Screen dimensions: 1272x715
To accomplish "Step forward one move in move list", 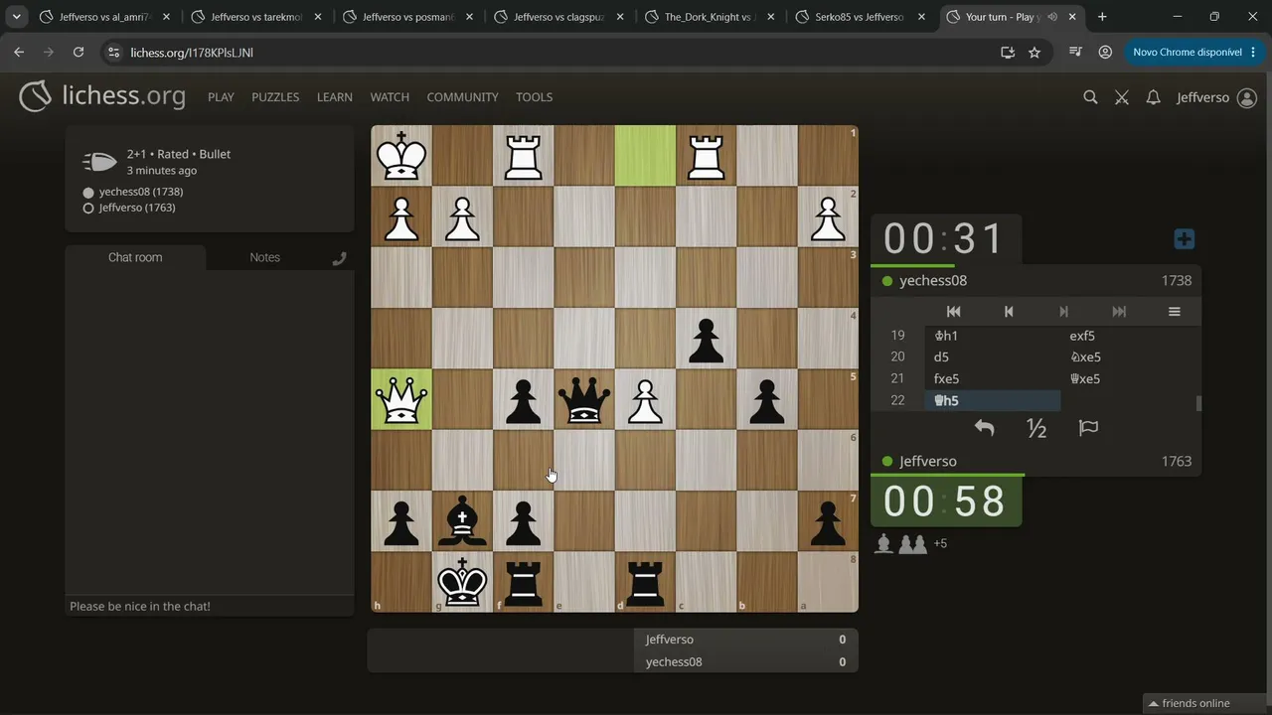I will point(1063,311).
